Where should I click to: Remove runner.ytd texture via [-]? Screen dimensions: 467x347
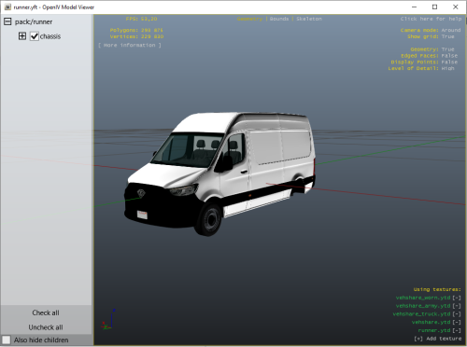457,330
